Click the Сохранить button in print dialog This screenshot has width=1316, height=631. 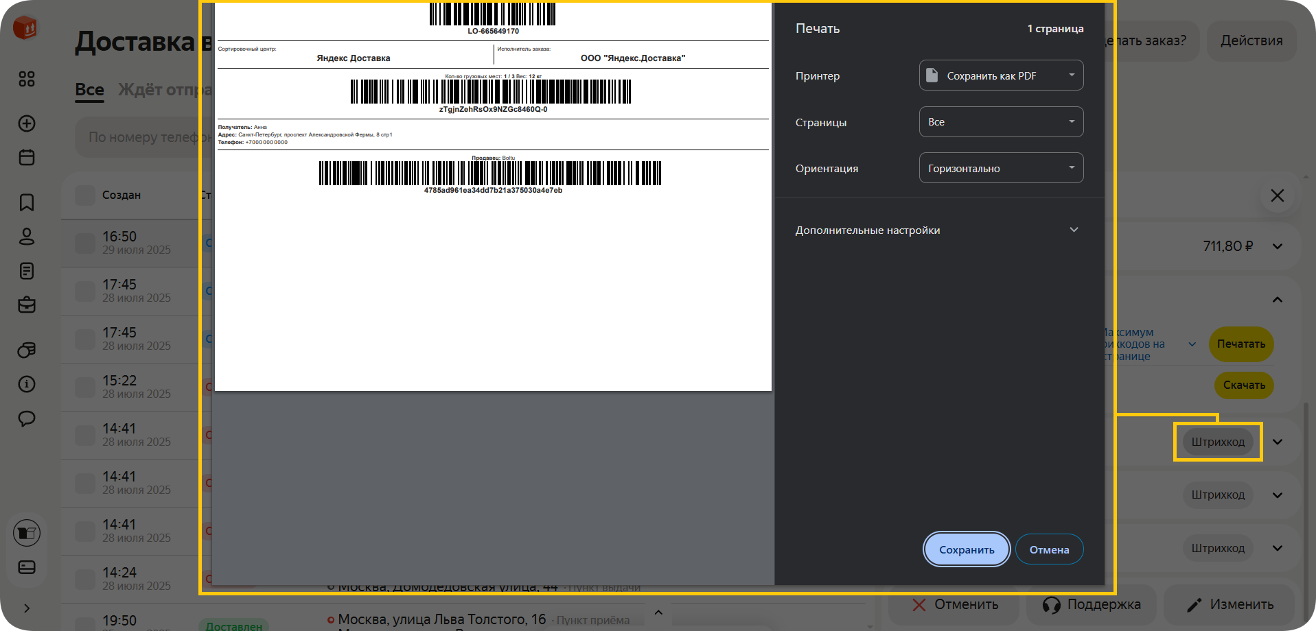pyautogui.click(x=966, y=549)
